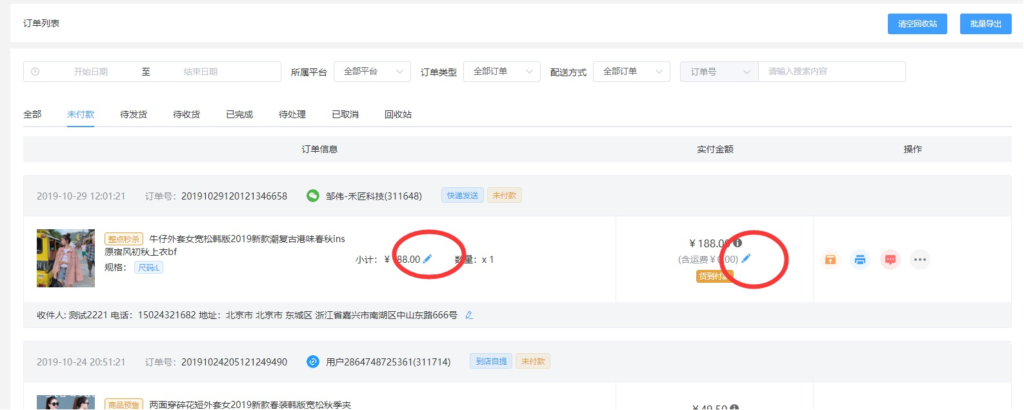Screen dimensions: 1024x410
Task: Open the 所属平台 全部平台 dropdown
Action: tap(372, 72)
